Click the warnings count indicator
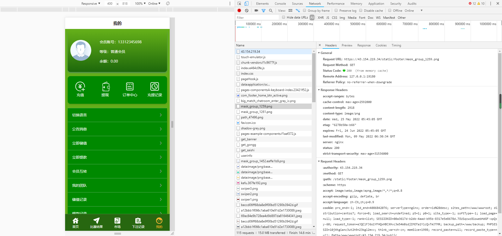 (x=481, y=3)
